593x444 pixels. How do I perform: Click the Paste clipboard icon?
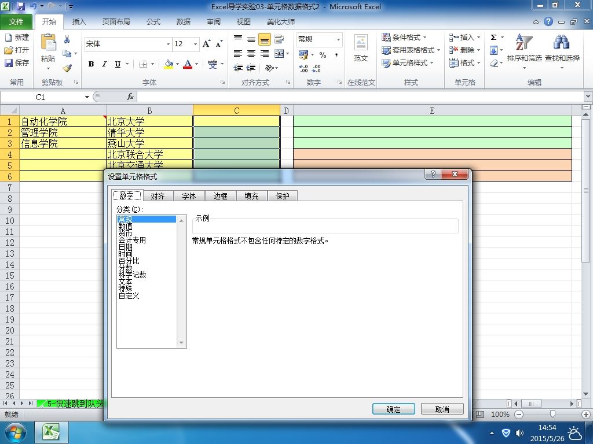click(49, 42)
